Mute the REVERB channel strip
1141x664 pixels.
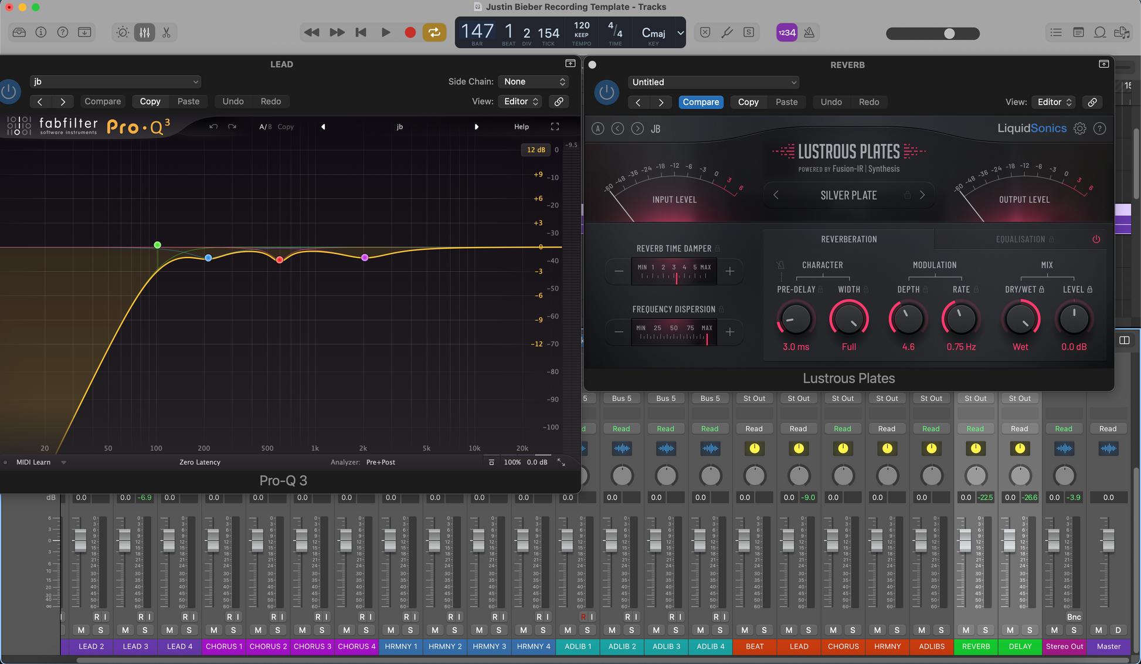click(966, 630)
